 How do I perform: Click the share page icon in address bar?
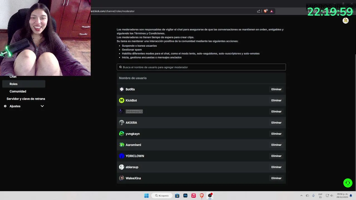coord(259,11)
